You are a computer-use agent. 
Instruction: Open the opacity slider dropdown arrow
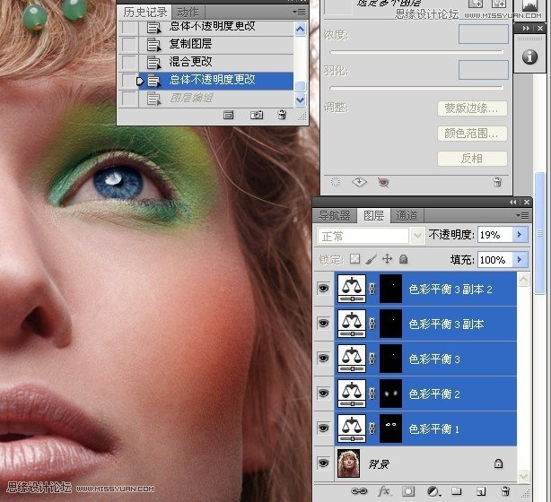coord(519,235)
